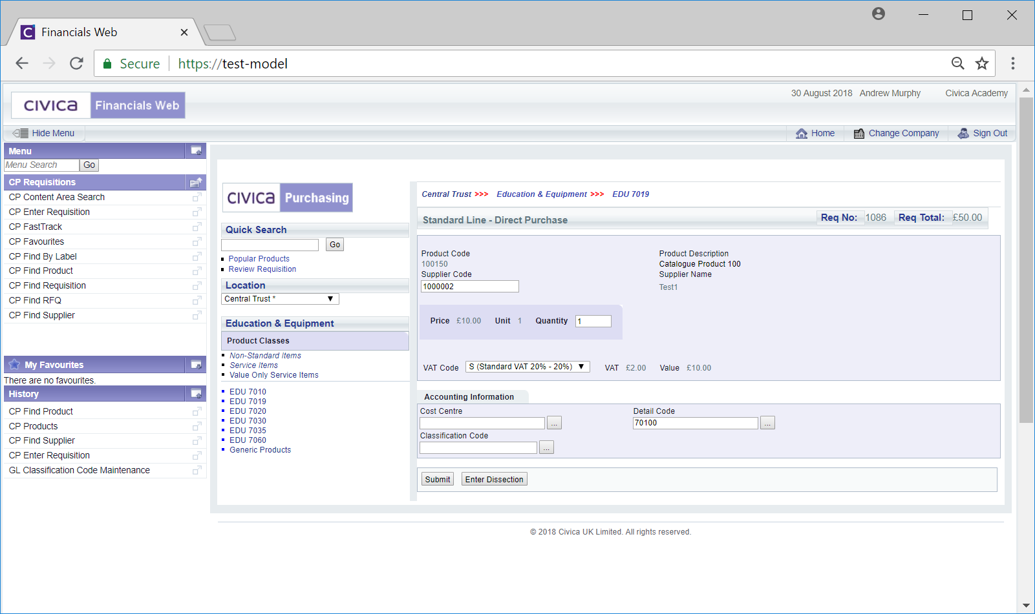Click the Supplier Code input field
The height and width of the screenshot is (614, 1035).
tap(470, 287)
